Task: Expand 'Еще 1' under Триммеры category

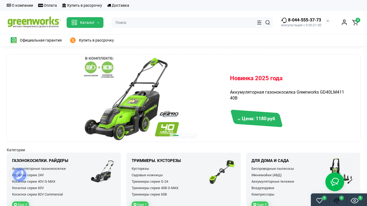Action: (140, 204)
